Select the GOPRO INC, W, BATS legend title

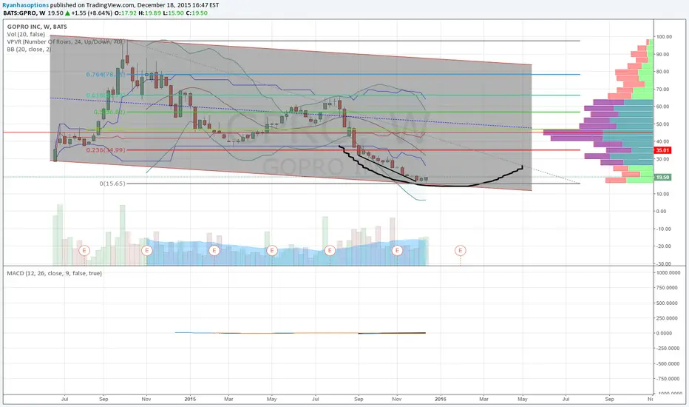[x=37, y=27]
